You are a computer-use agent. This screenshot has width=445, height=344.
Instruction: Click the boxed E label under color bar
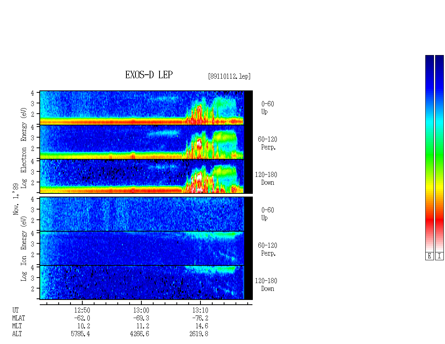click(429, 256)
